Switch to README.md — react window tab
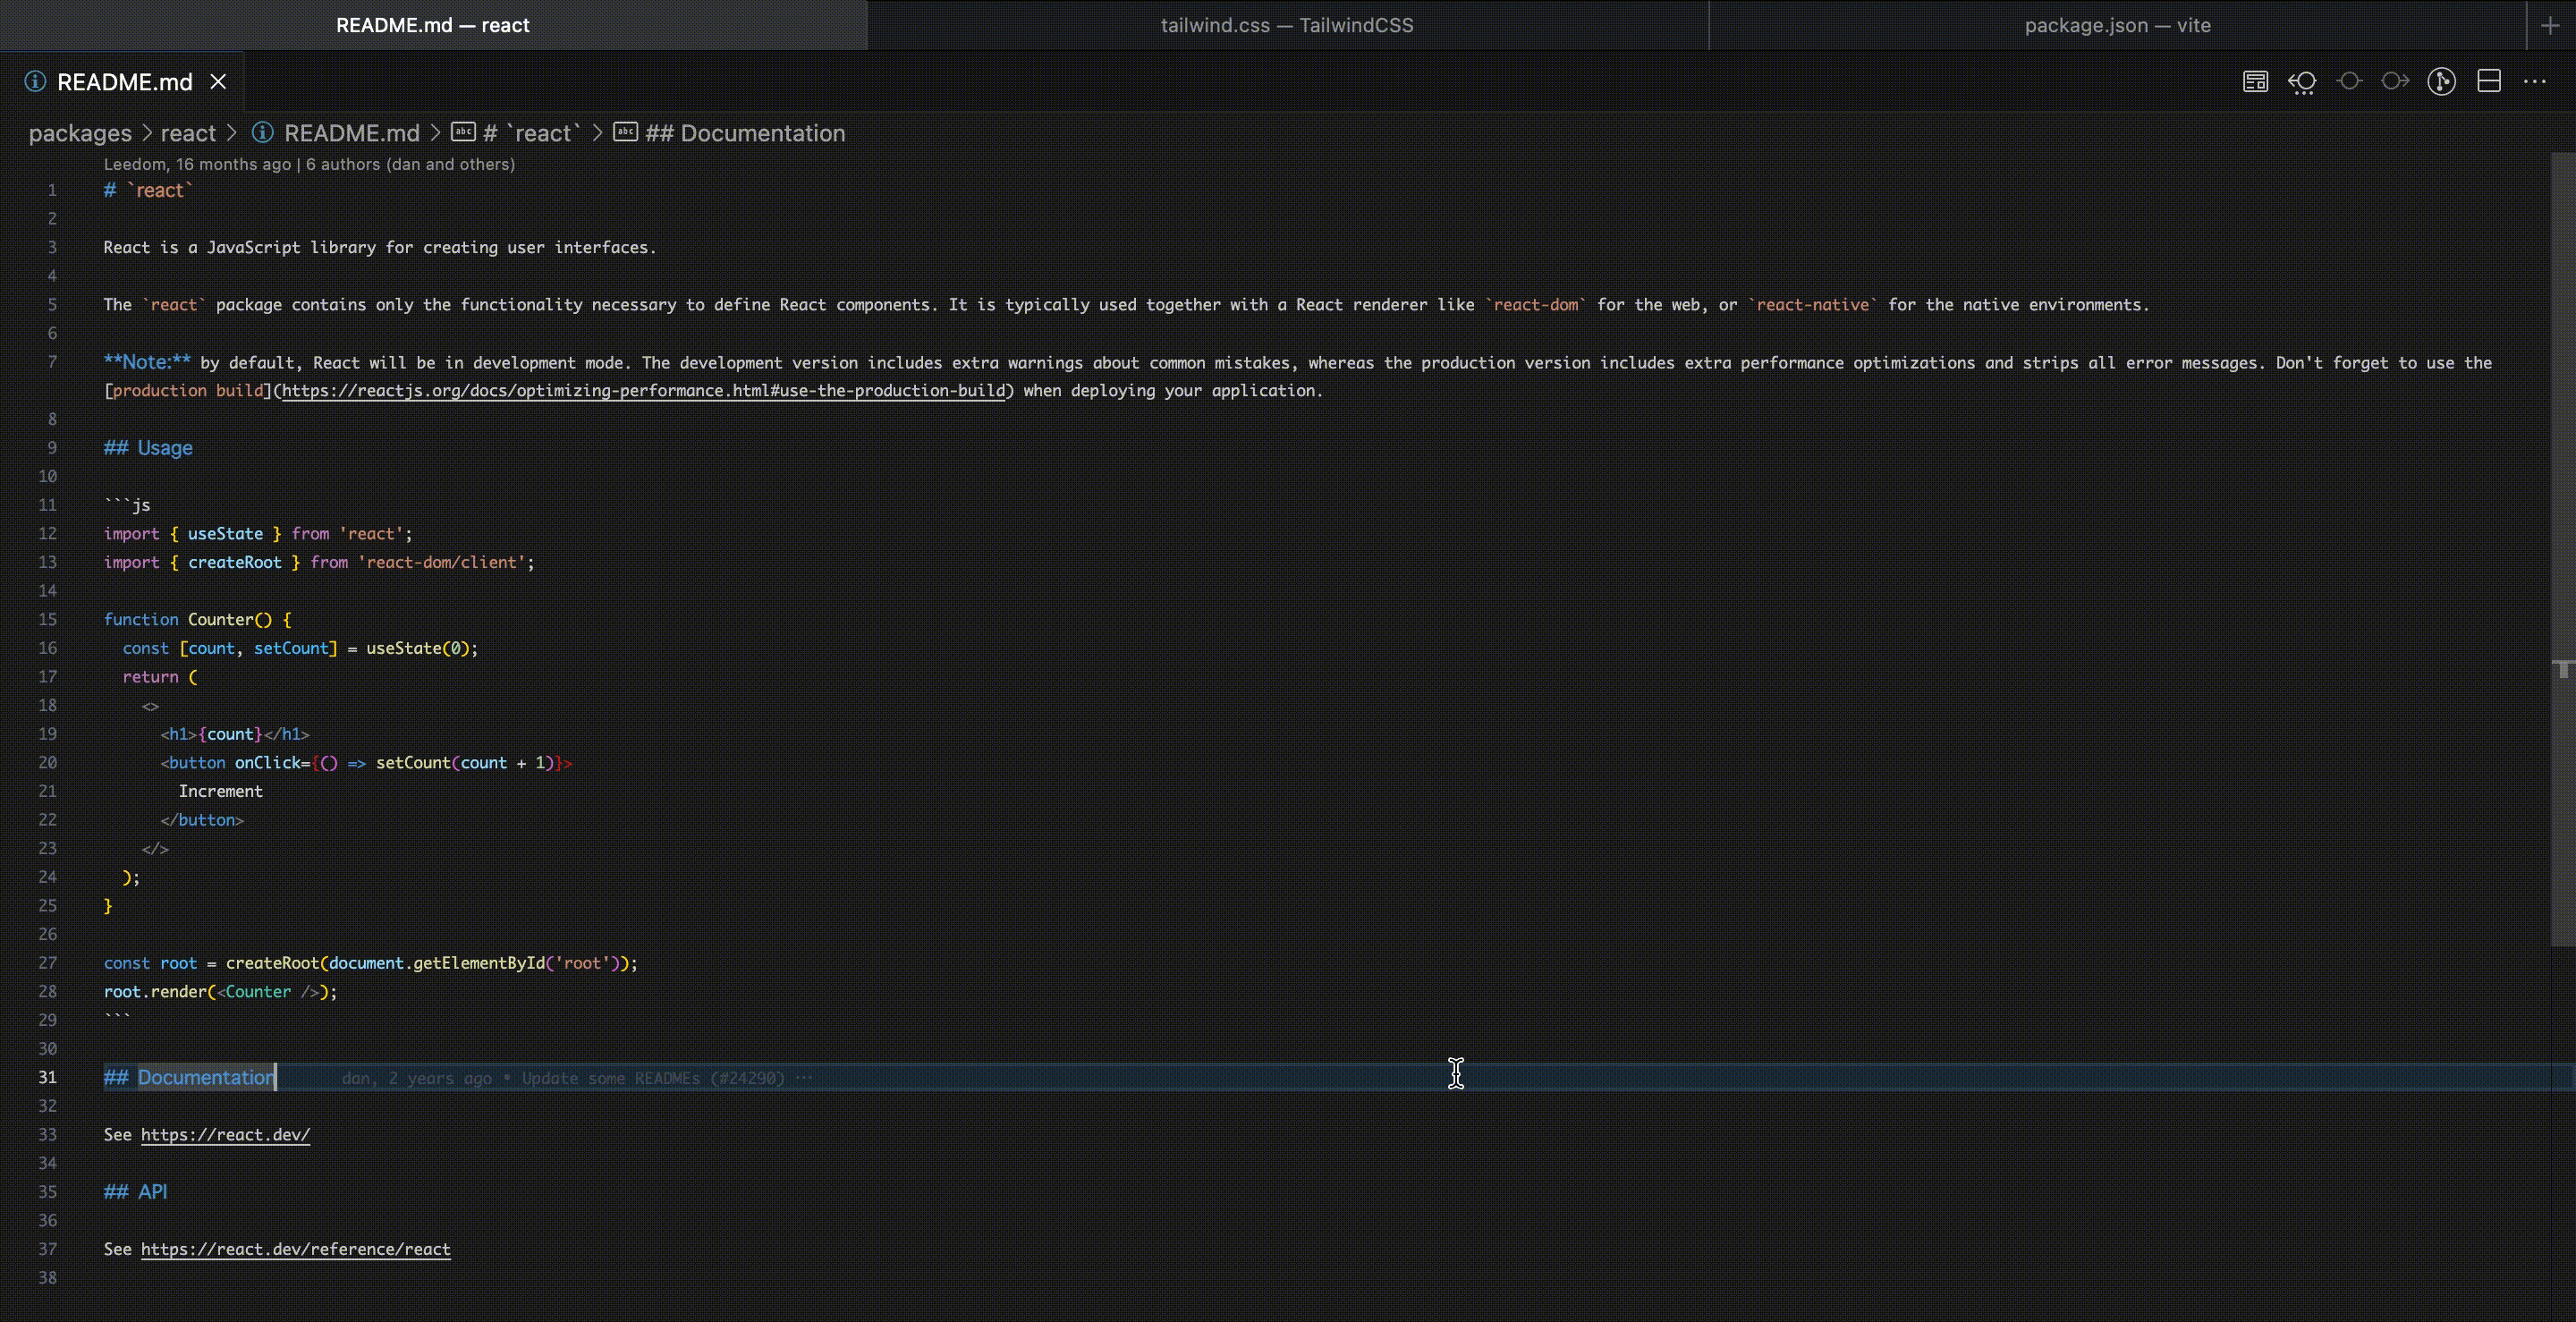The image size is (2576, 1322). pos(433,25)
